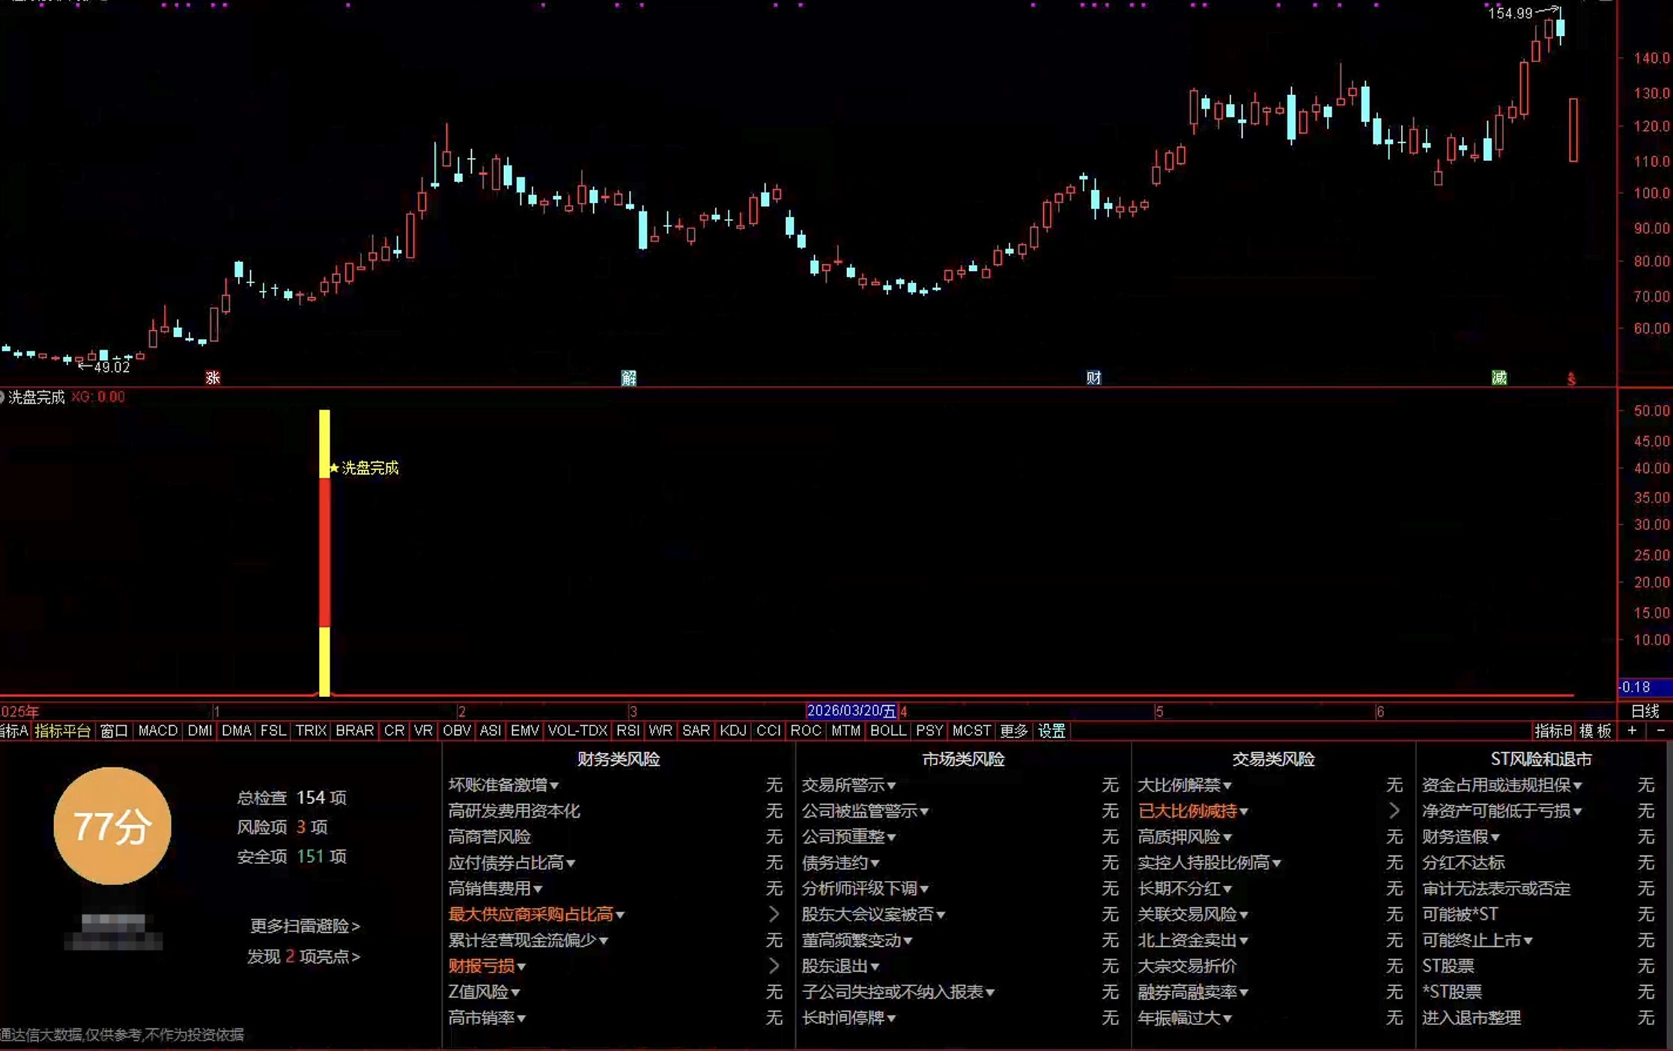Click the 财务类风险 column header
Viewport: 1673px width, 1051px height.
tap(619, 759)
